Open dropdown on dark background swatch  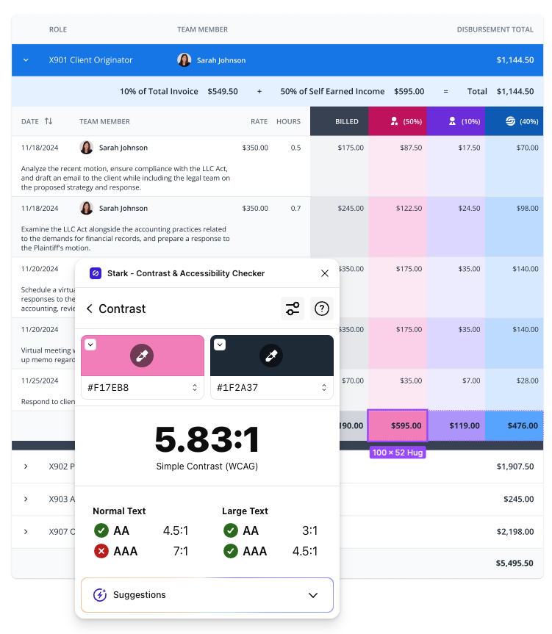220,345
